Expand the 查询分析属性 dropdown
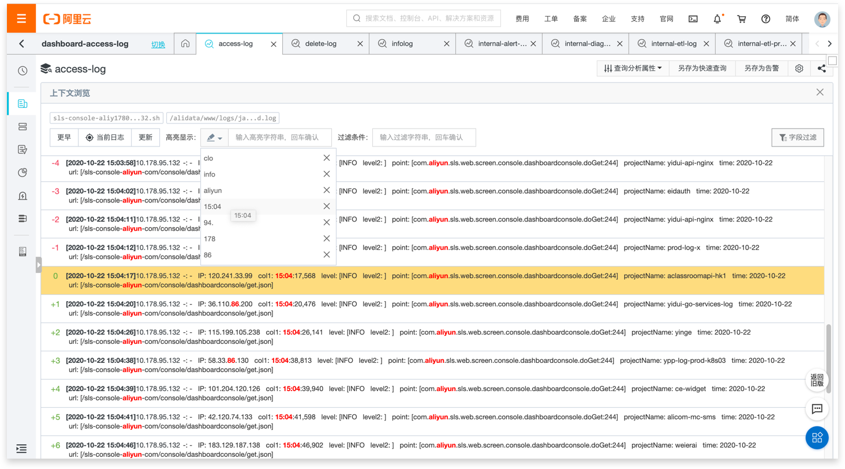Screen dimensions: 845x469 (x=633, y=69)
